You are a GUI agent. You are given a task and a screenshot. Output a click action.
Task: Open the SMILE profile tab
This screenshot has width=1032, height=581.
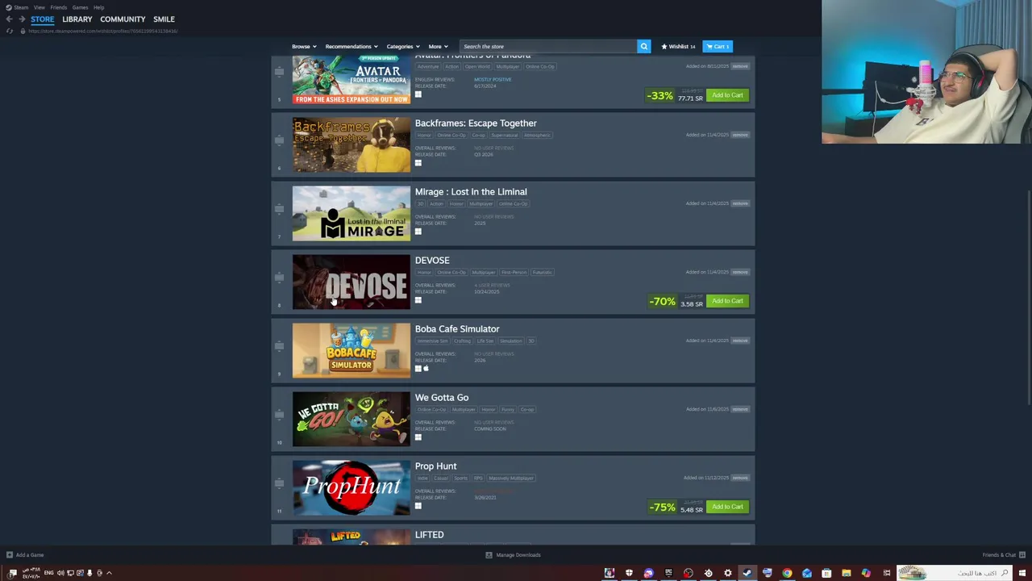pyautogui.click(x=164, y=19)
